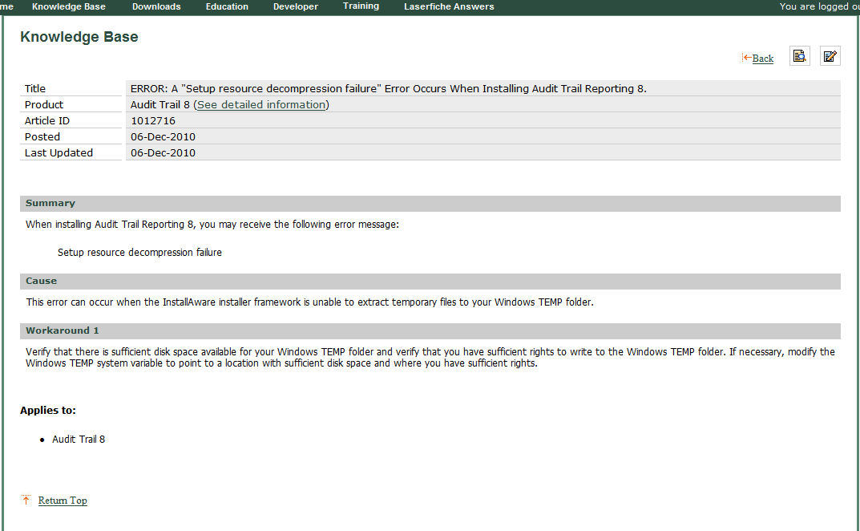Viewport: 860px width, 531px height.
Task: Select the Article ID value 1012716
Action: 153,121
